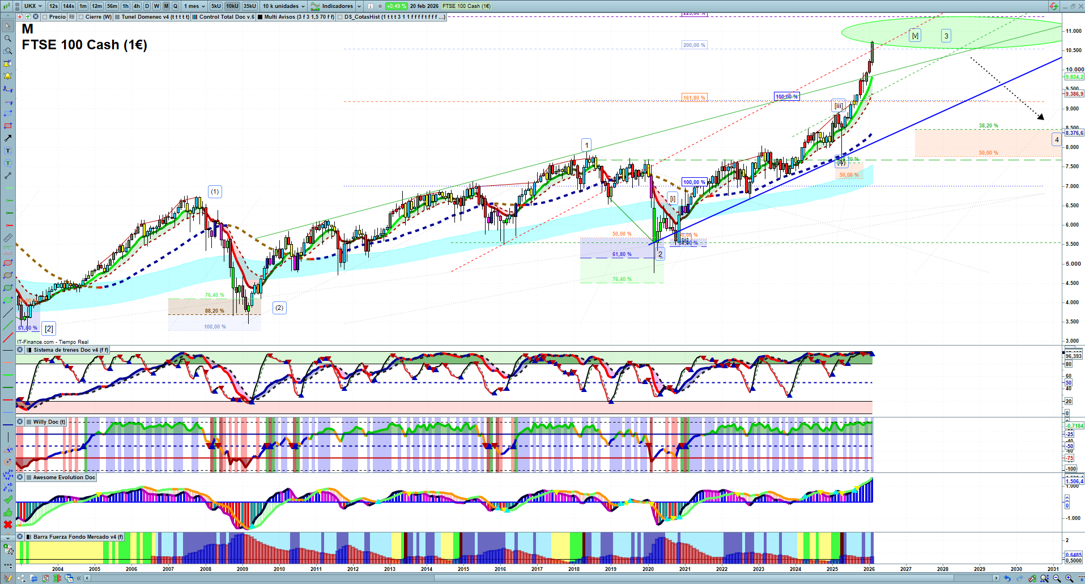Screen dimensions: 1085x584
Task: Toggle the DS_CotasHist indicator checkbox
Action: 340,17
